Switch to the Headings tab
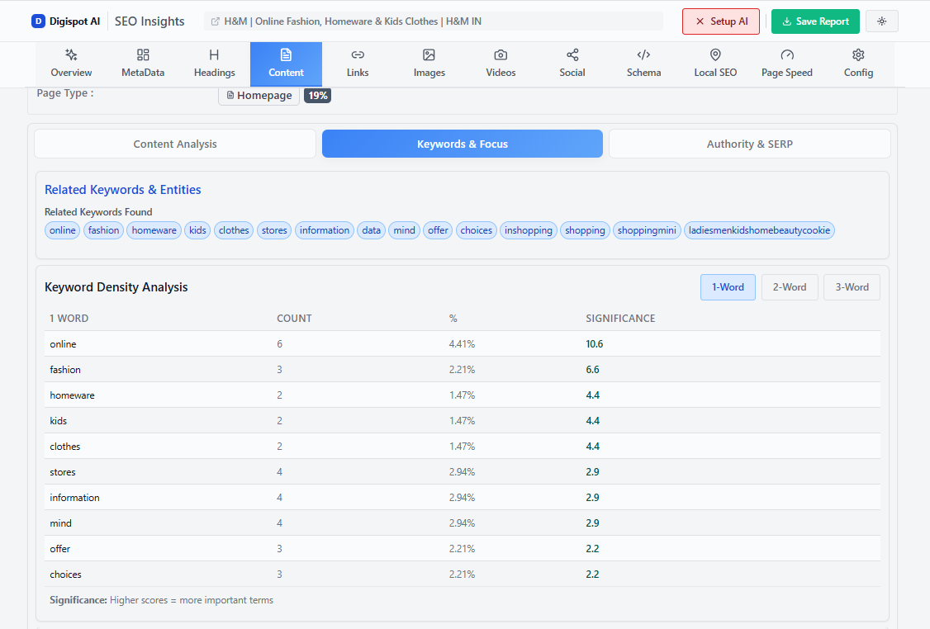Screen dimensions: 930x629 point(214,64)
